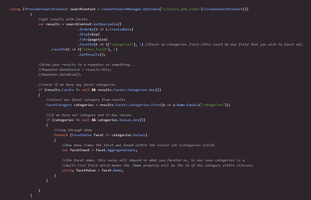Image resolution: width=311 pixels, height=200 pixels.
Task: Click the "sitecore_web_index" string literal
Action: (x=181, y=9)
